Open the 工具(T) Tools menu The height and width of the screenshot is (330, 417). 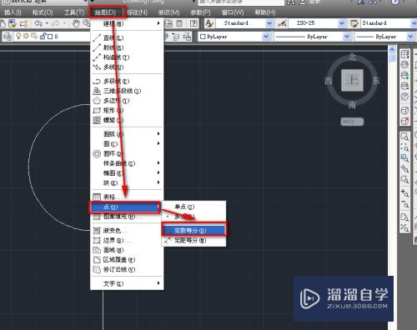coord(74,12)
